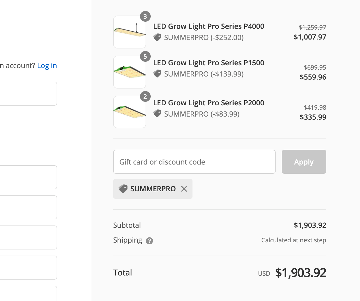Focus the gift card or discount code field
The image size is (360, 301).
[194, 162]
